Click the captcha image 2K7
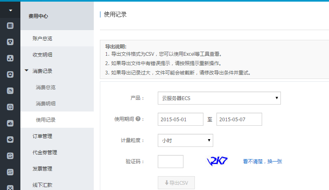 point(217,161)
